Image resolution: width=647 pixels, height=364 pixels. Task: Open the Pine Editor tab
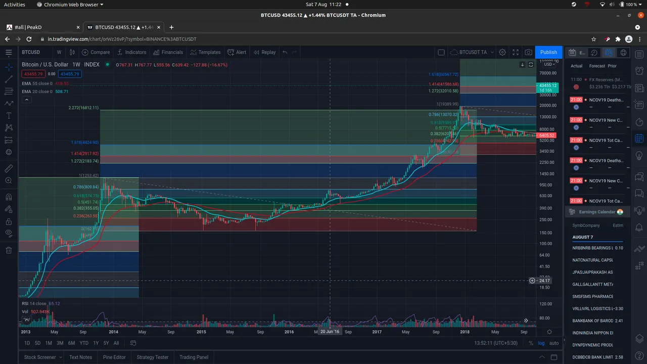coord(114,357)
